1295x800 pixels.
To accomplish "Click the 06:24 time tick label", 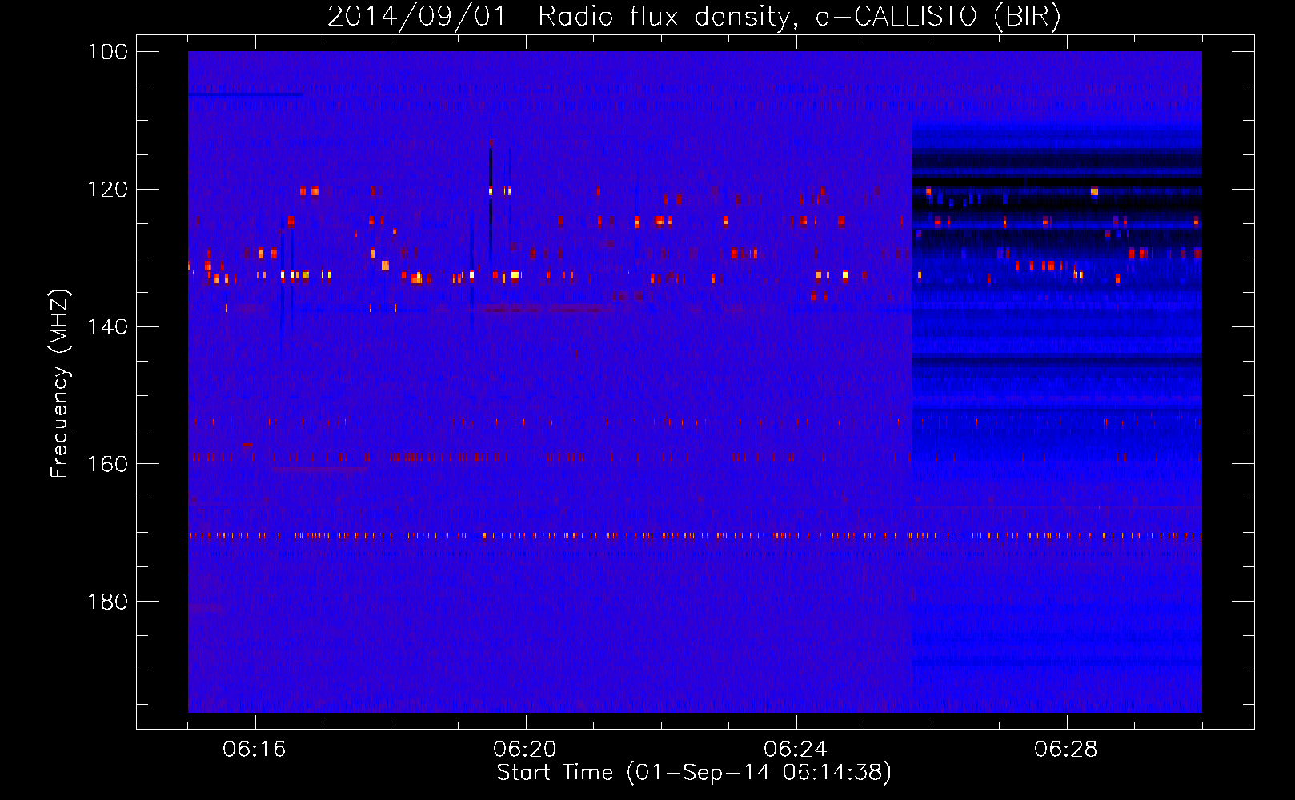I will click(x=796, y=750).
